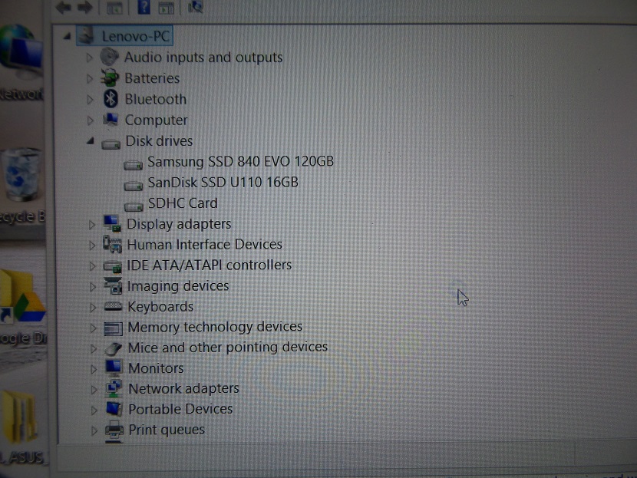Select the Monitors label
The height and width of the screenshot is (478, 637).
(x=156, y=368)
